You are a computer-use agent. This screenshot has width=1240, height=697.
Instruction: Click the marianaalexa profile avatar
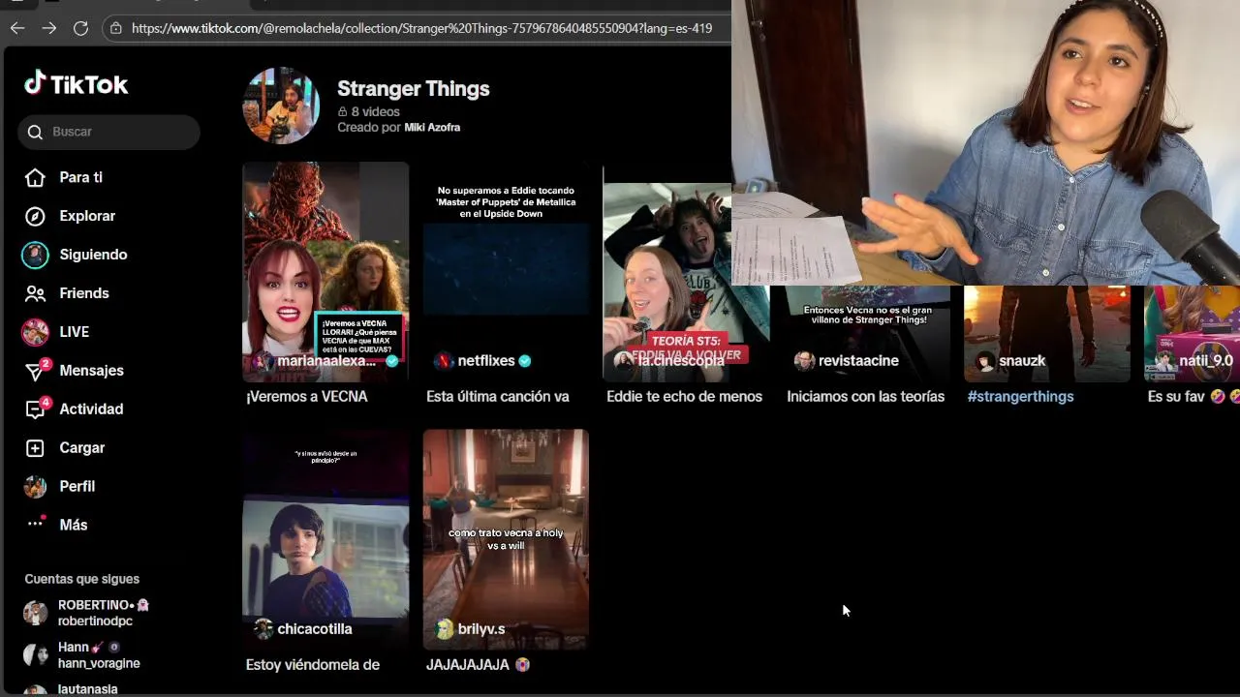pyautogui.click(x=263, y=361)
